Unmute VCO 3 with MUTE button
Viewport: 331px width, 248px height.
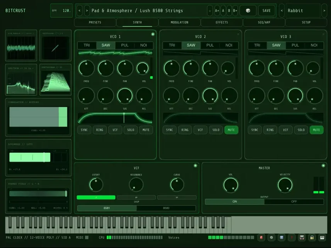tap(316, 130)
